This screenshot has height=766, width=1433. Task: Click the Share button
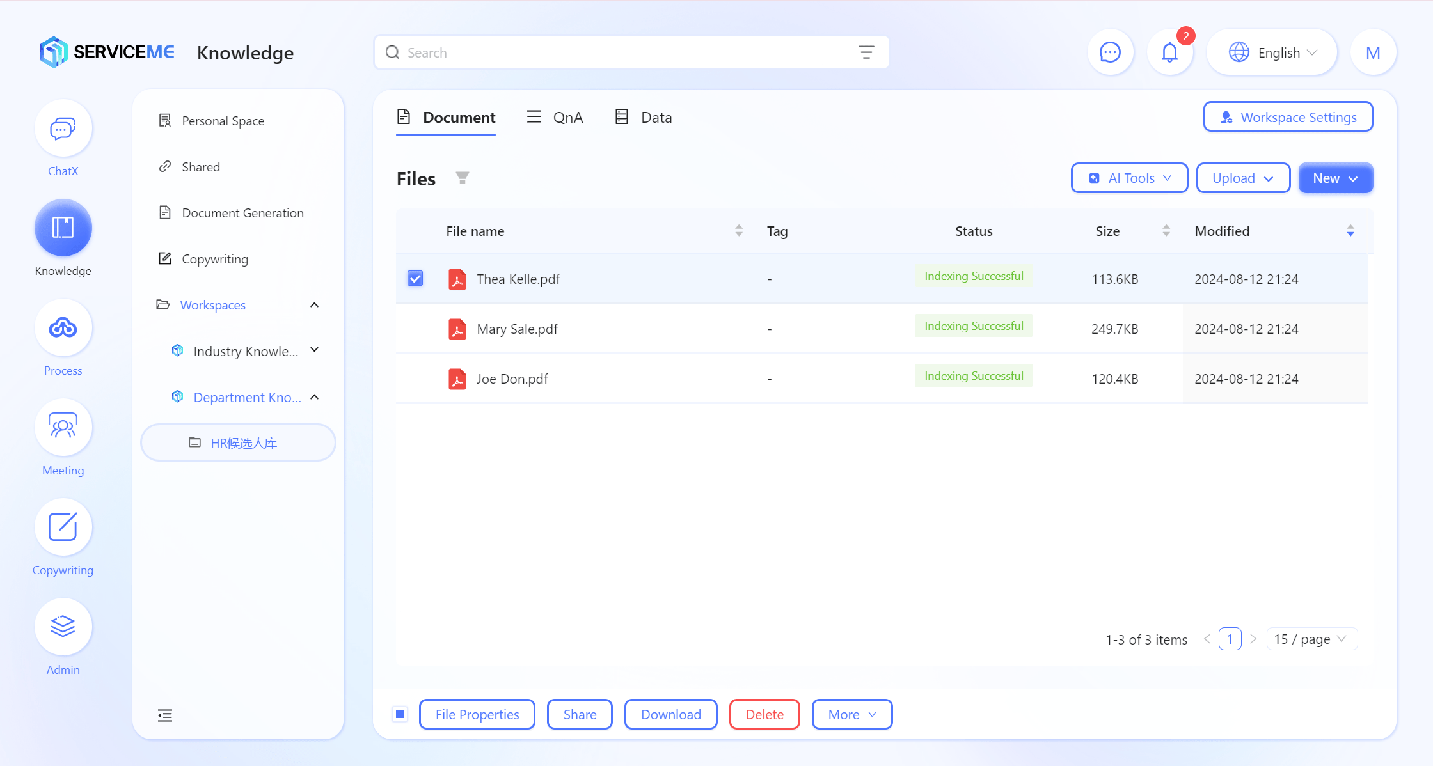580,714
